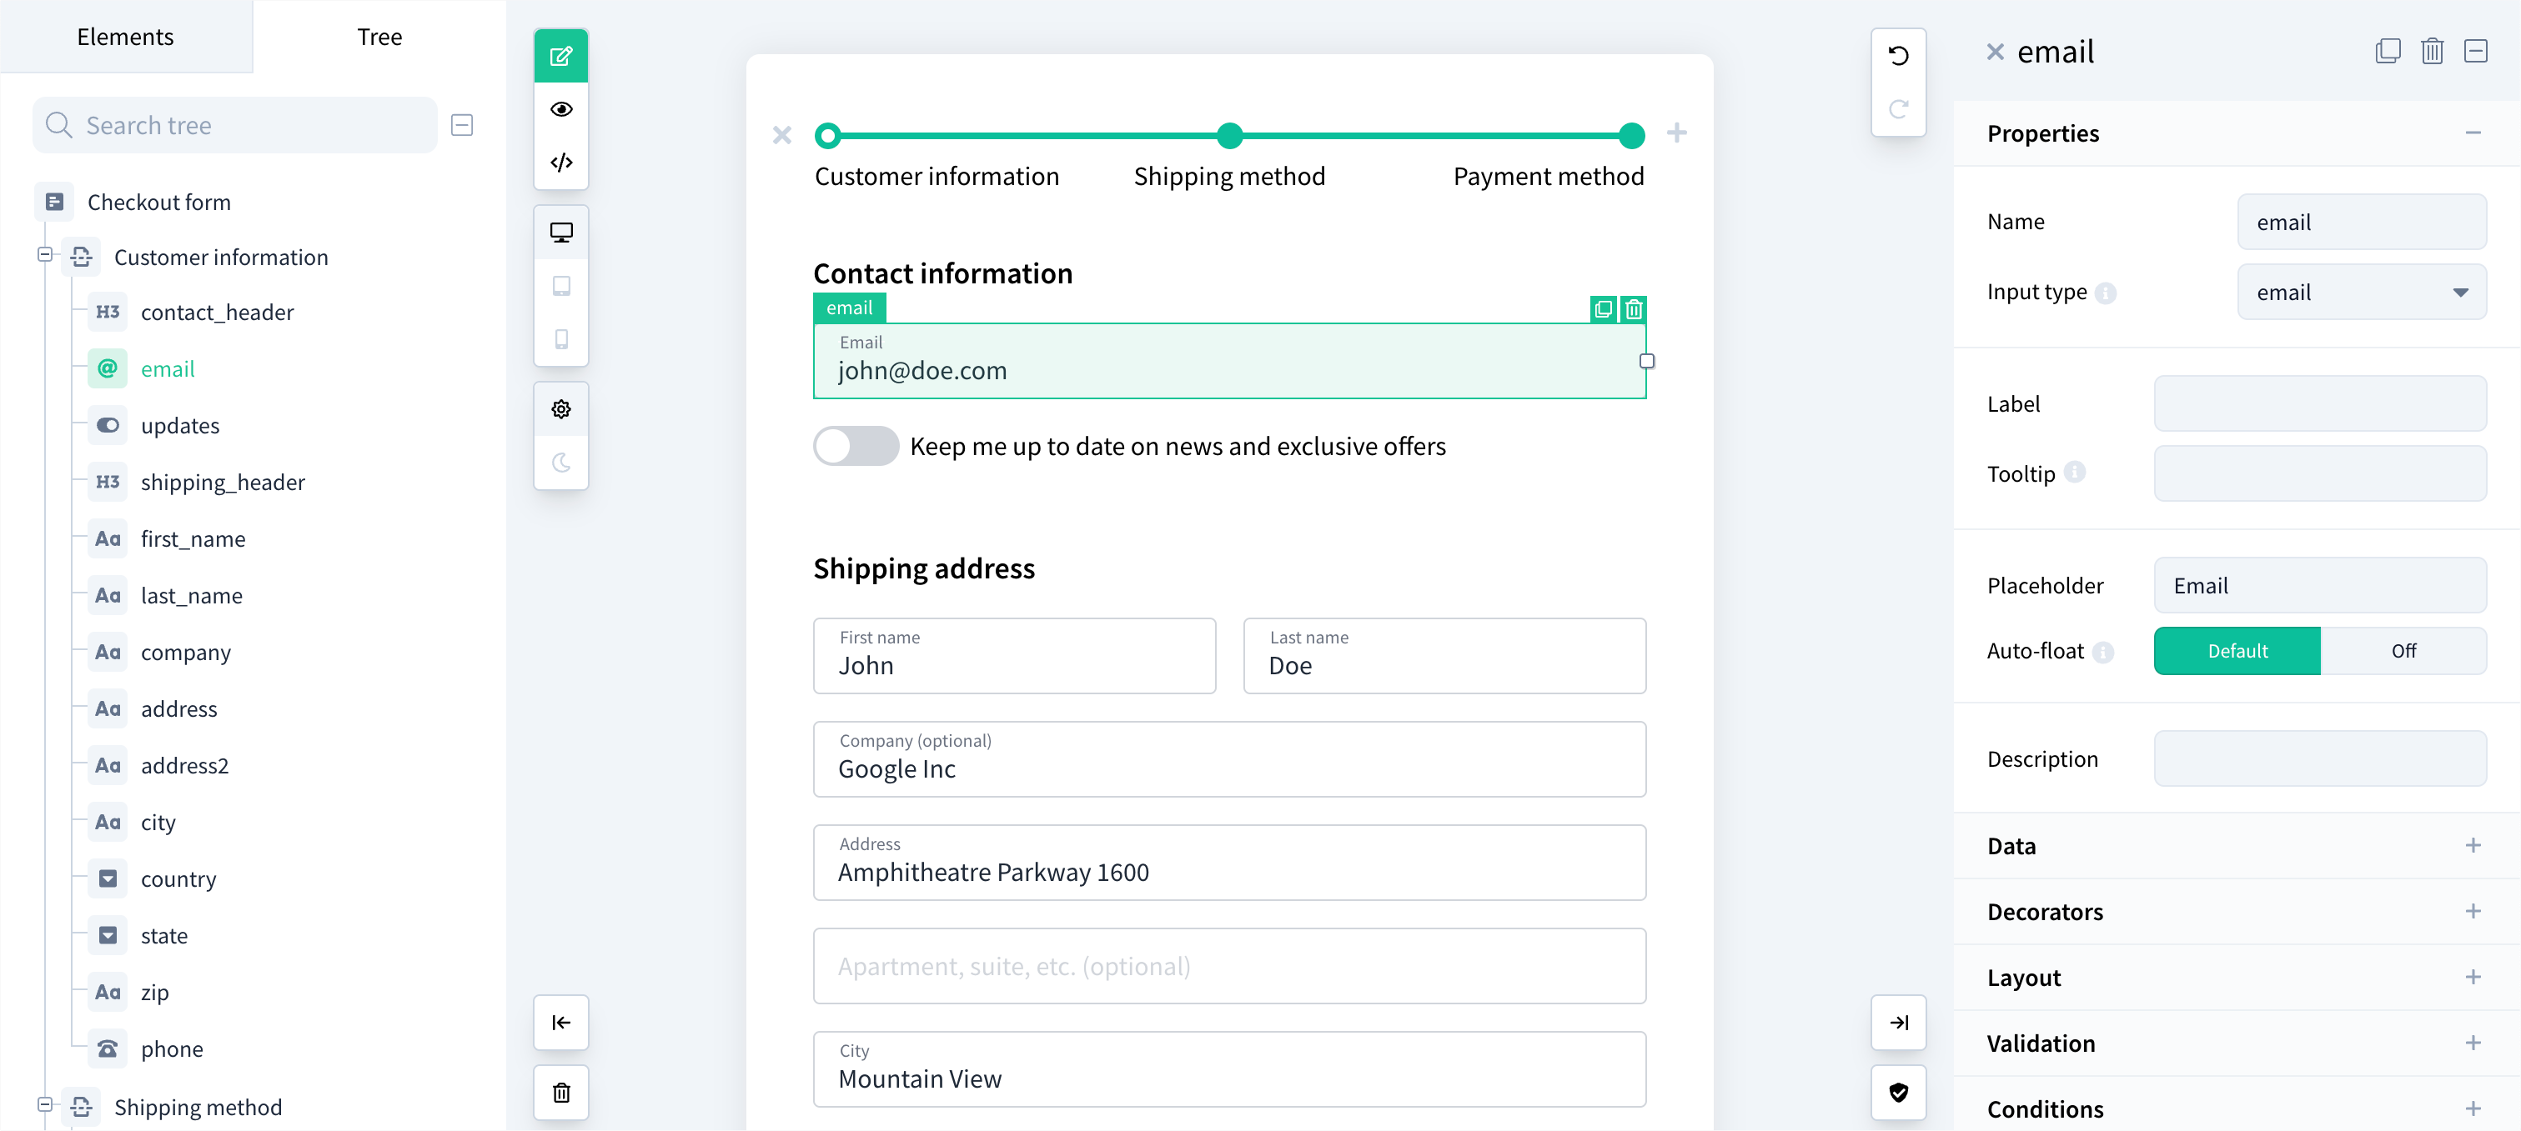
Task: Select desktop preview mode
Action: (x=560, y=231)
